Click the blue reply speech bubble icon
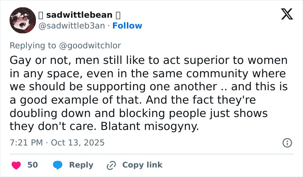 pyautogui.click(x=58, y=165)
